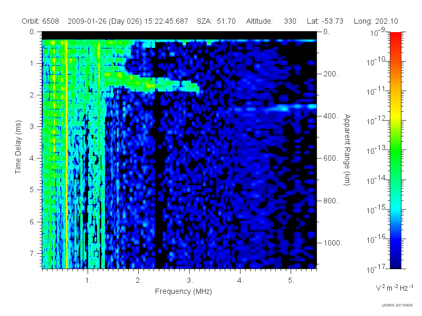The width and height of the screenshot is (422, 316).
Task: Click the date text '2009-01-26 (Day 026)'
Action: pos(104,21)
